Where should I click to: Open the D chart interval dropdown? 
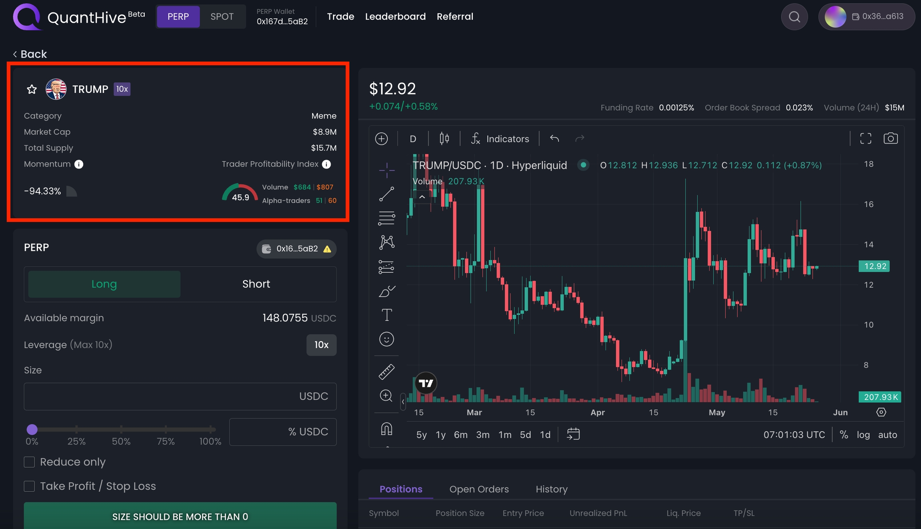coord(413,139)
